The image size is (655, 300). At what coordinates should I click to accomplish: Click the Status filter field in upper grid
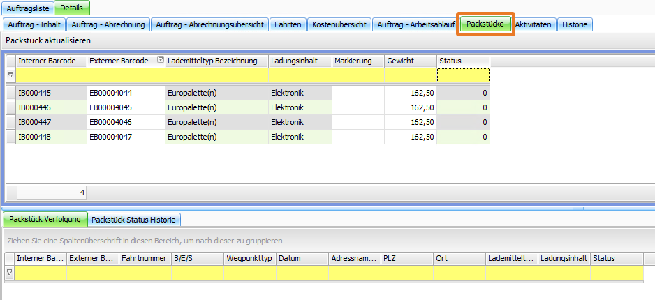[463, 75]
